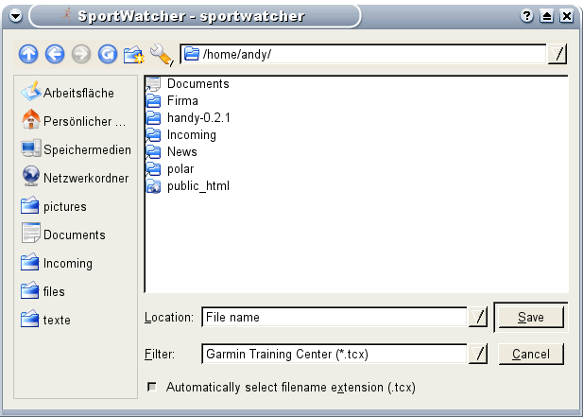Click the greyed-out forward navigation arrow
583x417 pixels.
[81, 54]
